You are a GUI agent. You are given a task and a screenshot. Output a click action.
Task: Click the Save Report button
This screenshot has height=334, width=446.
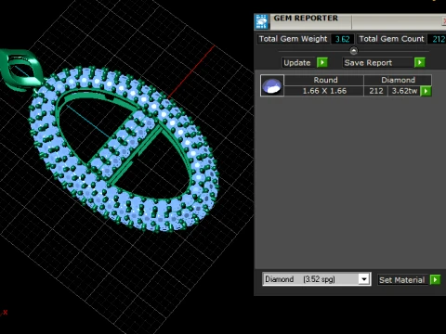[x=378, y=63]
